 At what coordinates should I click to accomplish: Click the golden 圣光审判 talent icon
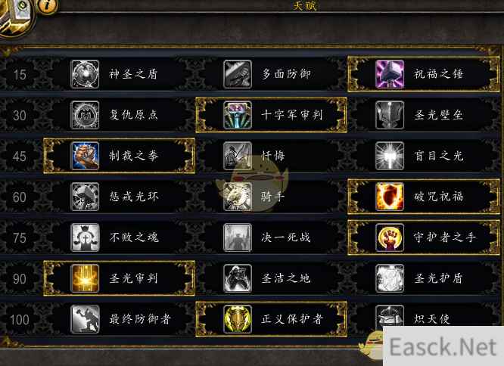[85, 278]
